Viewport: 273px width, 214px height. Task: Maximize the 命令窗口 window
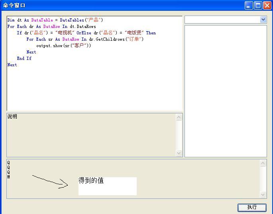point(258,6)
